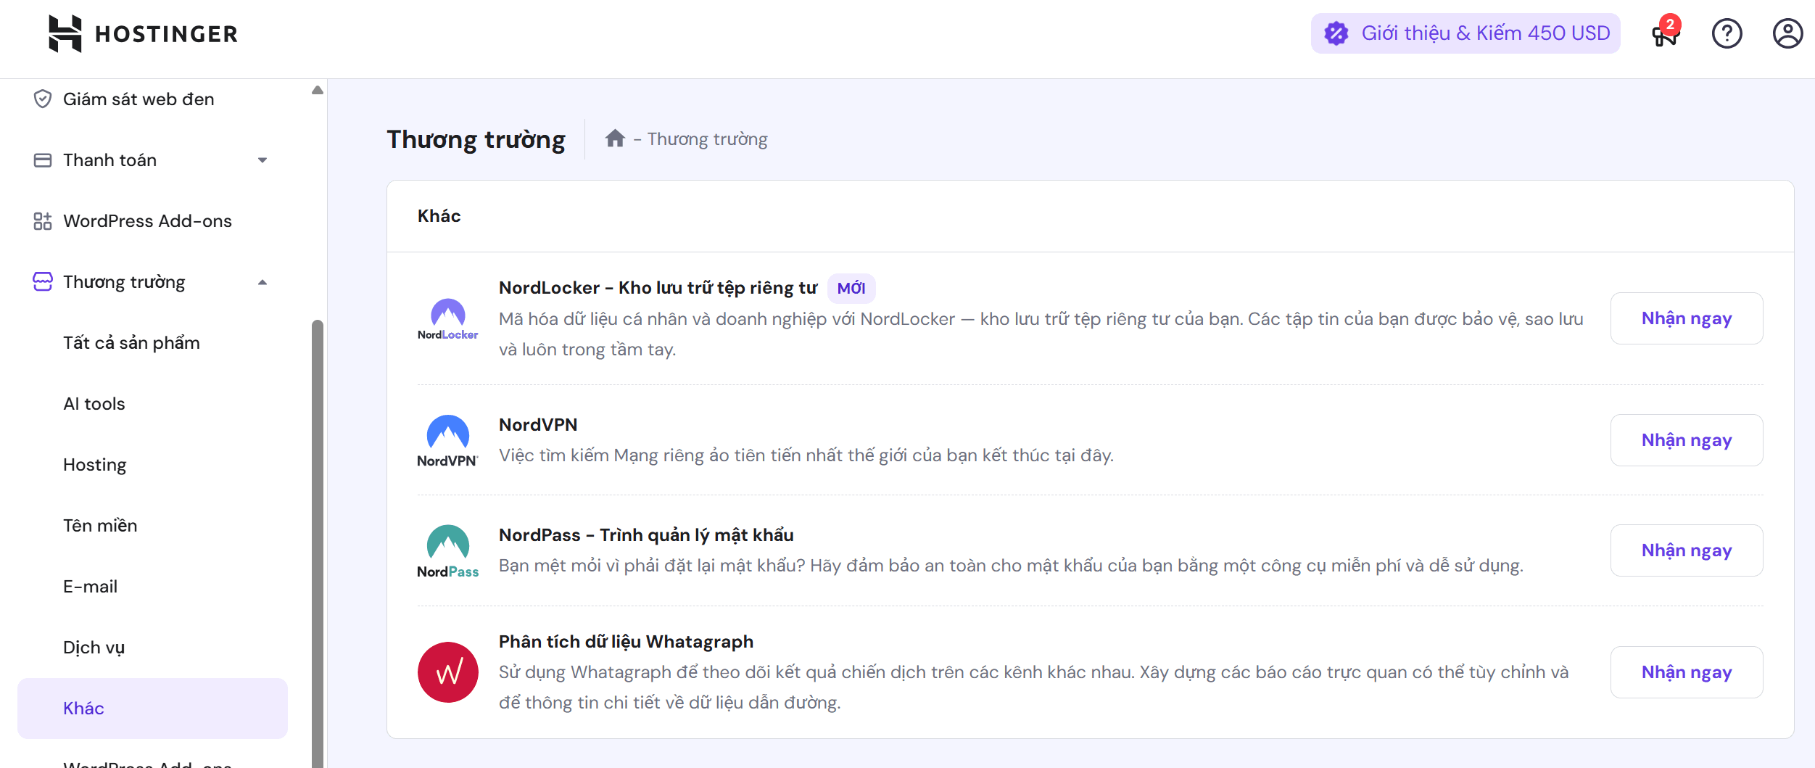Screen dimensions: 1815x768
Task: Click the NordVPN logo
Action: click(447, 440)
